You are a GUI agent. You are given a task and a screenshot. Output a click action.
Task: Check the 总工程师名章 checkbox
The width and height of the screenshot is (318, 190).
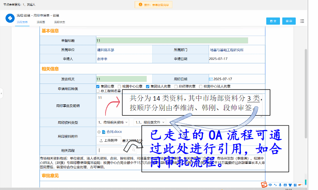(x=98, y=91)
